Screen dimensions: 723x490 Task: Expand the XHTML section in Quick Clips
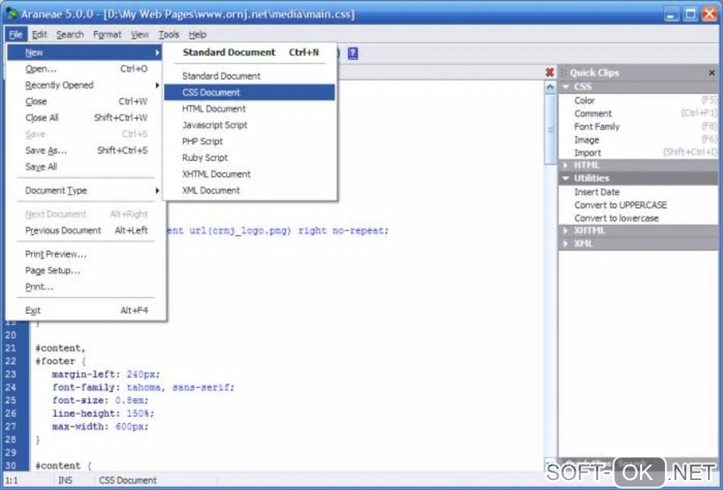coord(566,230)
